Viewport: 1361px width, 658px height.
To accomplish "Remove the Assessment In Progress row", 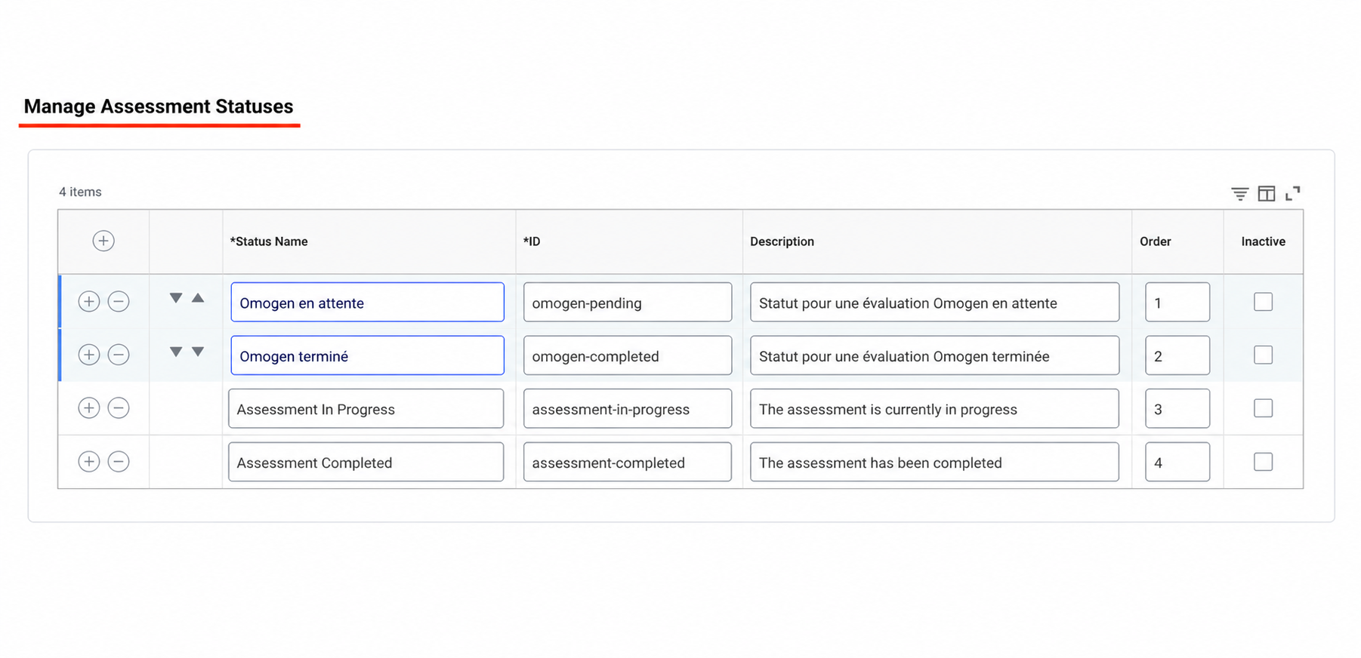I will [119, 408].
